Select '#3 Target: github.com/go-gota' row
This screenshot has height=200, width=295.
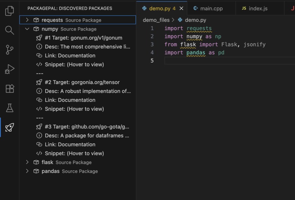[x=78, y=127]
